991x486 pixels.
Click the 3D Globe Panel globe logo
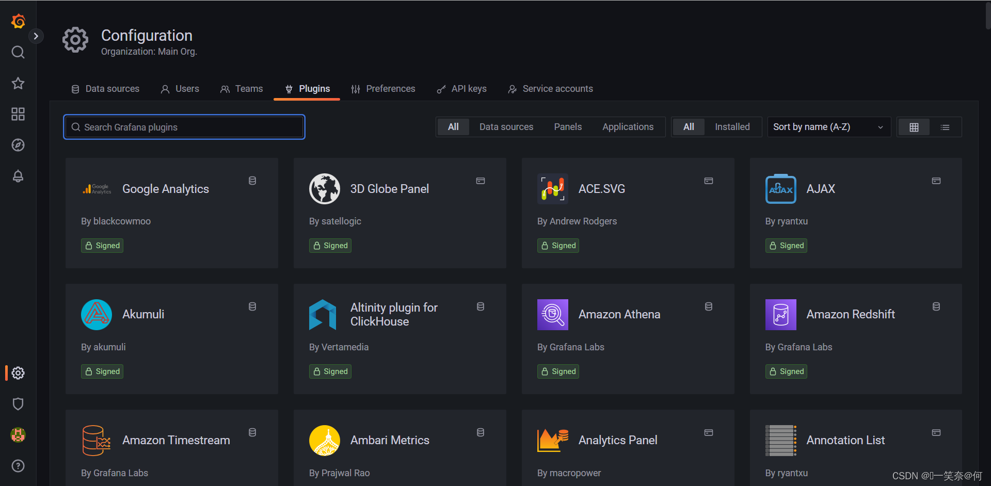coord(325,189)
